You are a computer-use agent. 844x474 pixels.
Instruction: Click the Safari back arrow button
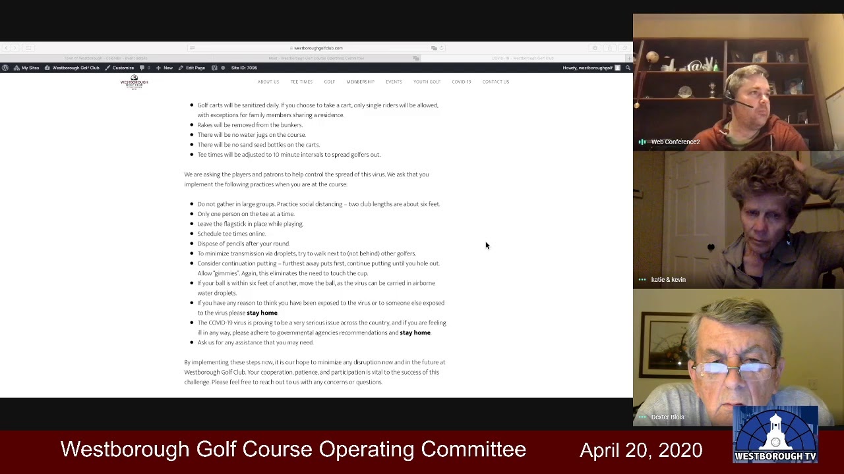pyautogui.click(x=6, y=48)
